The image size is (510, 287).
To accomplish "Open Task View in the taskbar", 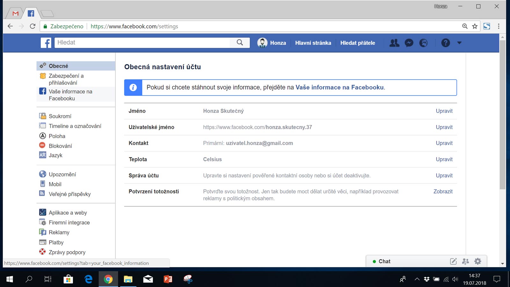I will pyautogui.click(x=48, y=279).
